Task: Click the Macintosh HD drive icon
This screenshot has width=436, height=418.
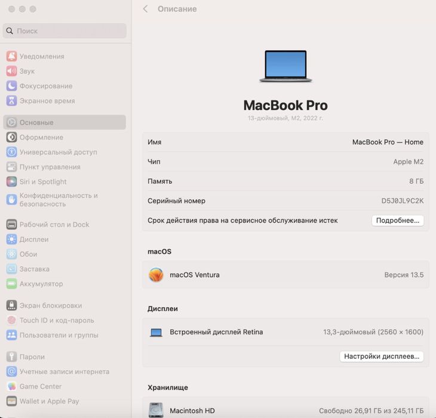Action: [156, 410]
